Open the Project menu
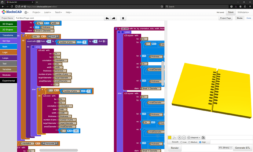Viewport: 253px width, 152px height. (36, 12)
